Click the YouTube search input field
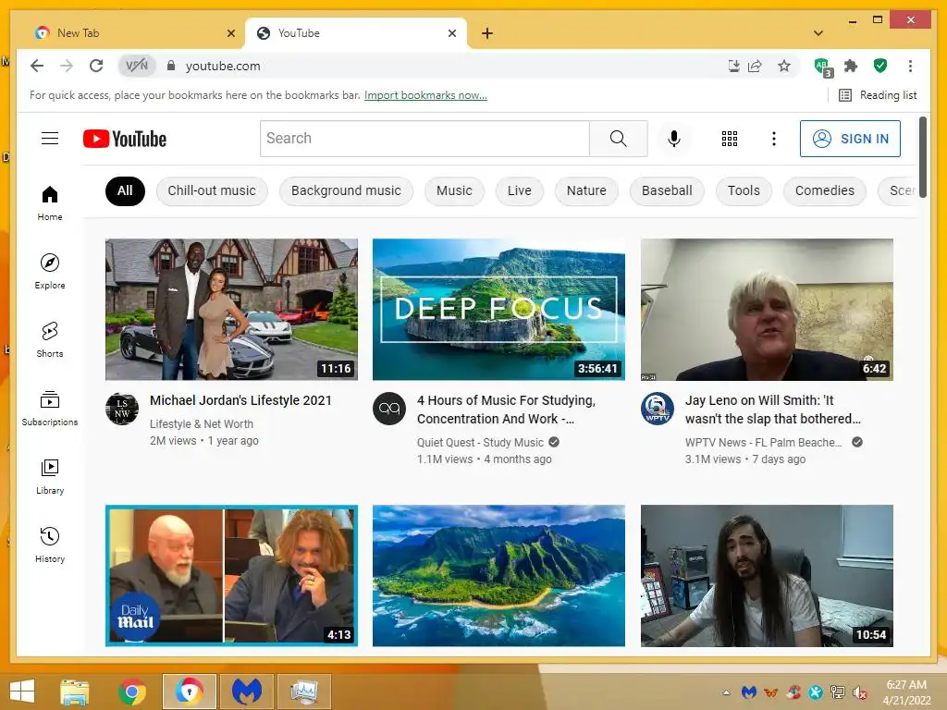The height and width of the screenshot is (710, 947). point(424,139)
